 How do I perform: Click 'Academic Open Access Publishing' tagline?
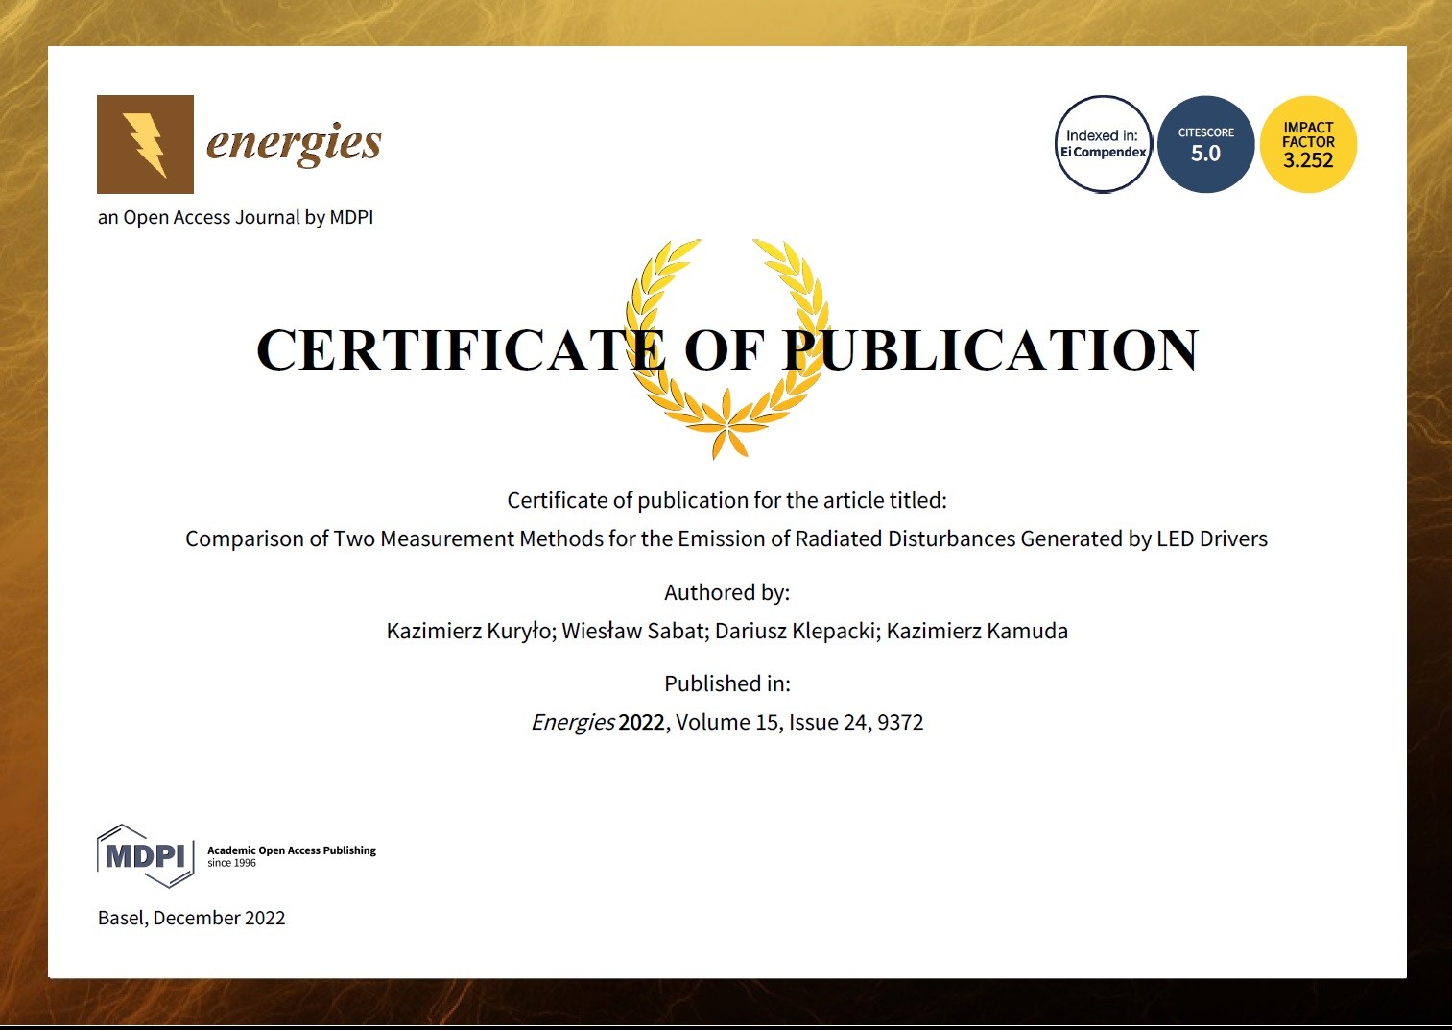coord(291,850)
